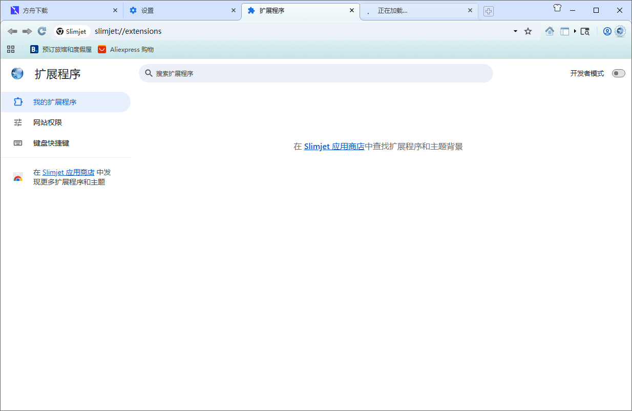Bookmark this page with the star icon
Viewport: 632px width, 411px height.
tap(528, 31)
